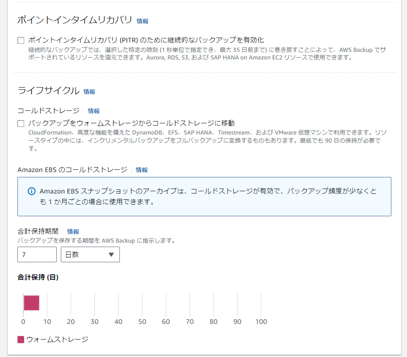Click the ウォームストレージ legend label

click(x=57, y=340)
